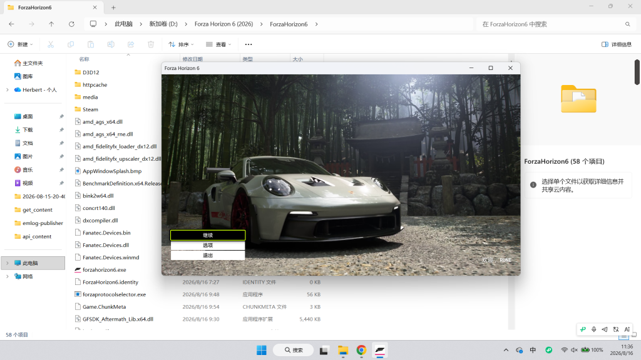Viewport: 641px width, 360px height.
Task: Expand the 此电脑 tree node arrow
Action: point(8,263)
